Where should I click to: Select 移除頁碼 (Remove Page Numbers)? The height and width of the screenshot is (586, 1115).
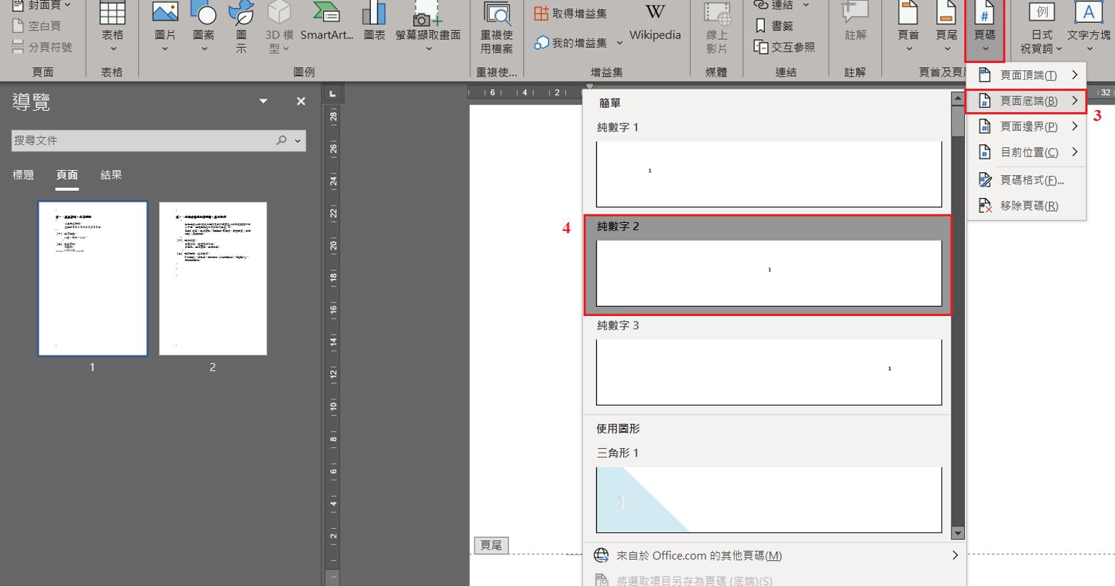coord(1028,206)
